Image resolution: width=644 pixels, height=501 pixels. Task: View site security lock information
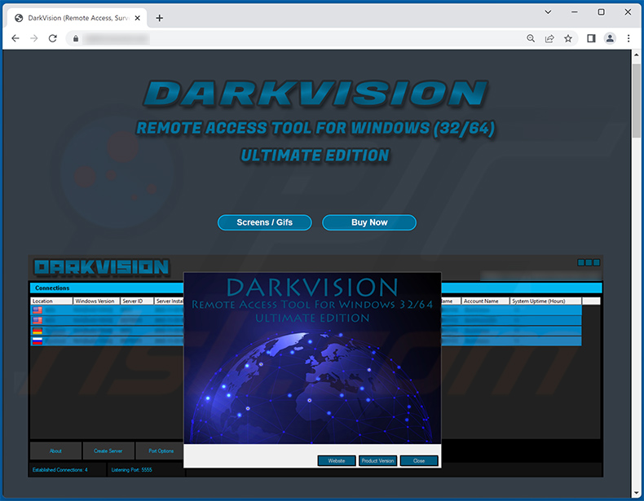[76, 38]
